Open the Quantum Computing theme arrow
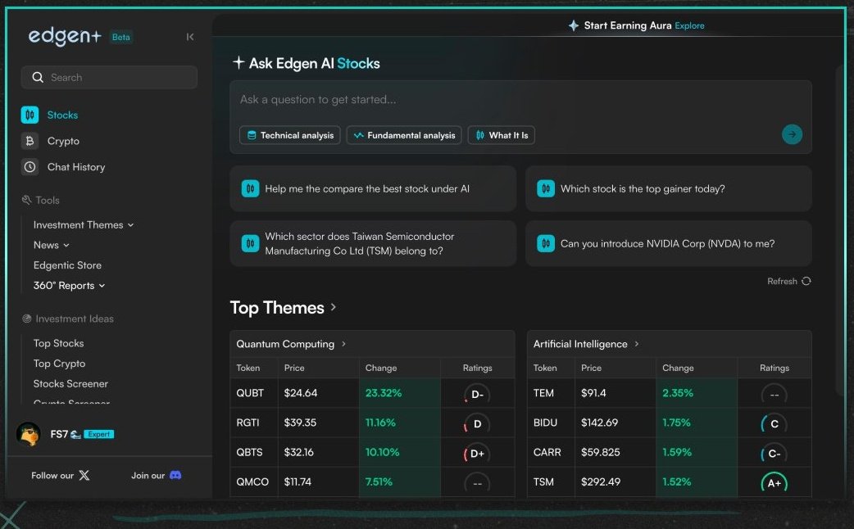The width and height of the screenshot is (854, 529). pos(343,344)
